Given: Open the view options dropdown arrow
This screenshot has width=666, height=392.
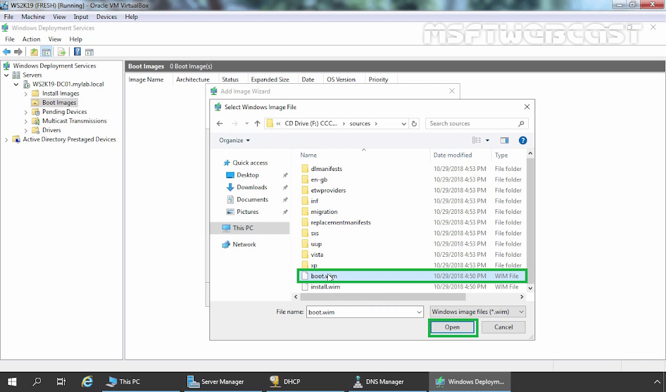Looking at the screenshot, I should [x=487, y=140].
